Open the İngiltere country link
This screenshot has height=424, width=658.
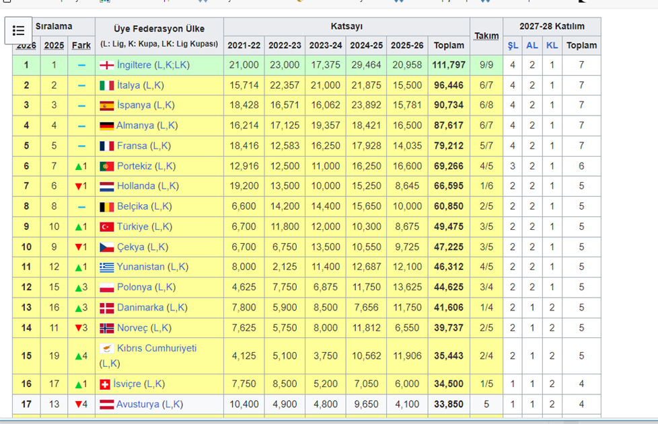[x=134, y=65]
